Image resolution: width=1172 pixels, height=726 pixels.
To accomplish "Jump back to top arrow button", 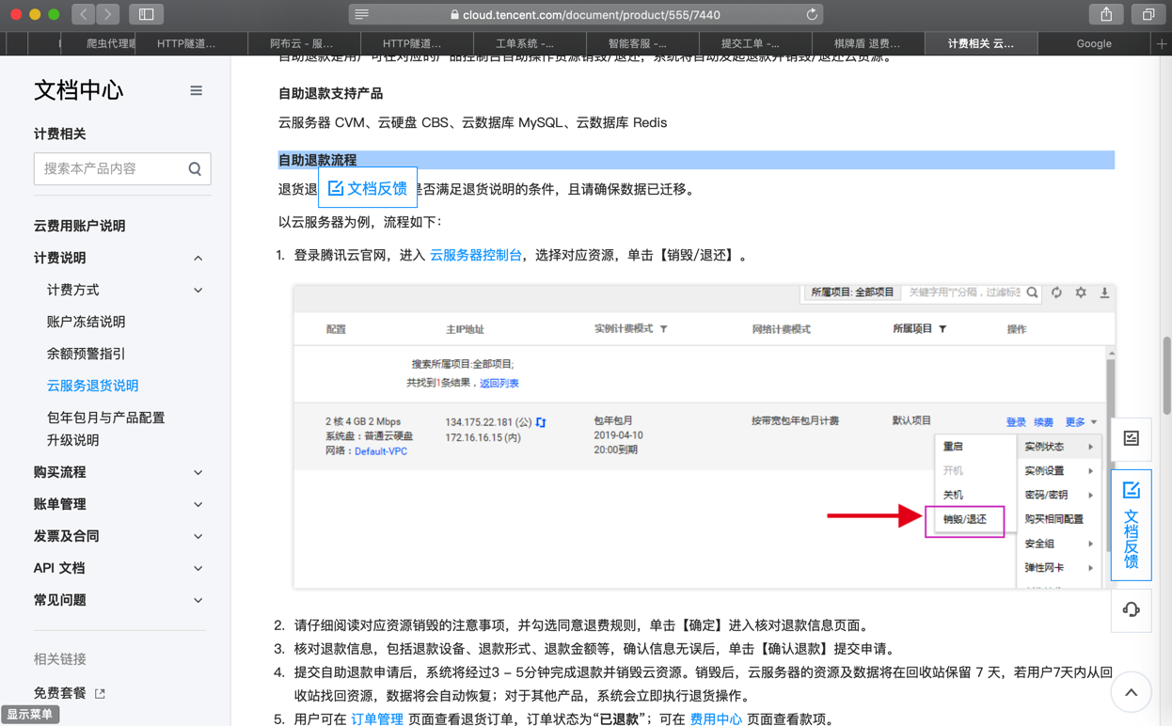I will tap(1131, 692).
